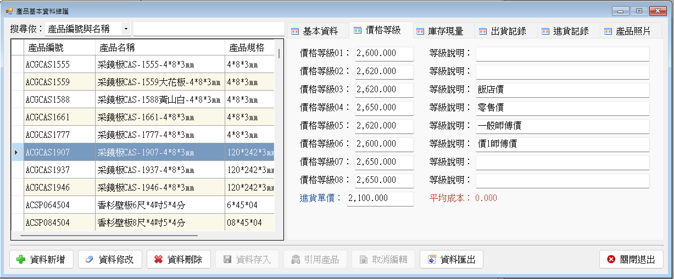Viewport: 674px width, 279px height.
Task: Click the 價格等級06 value field
Action: pyautogui.click(x=384, y=144)
